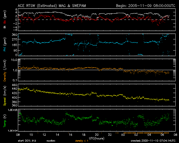179x143 pixels.
Task: Click the Phi (gsm) axis label
Action: (4, 45)
